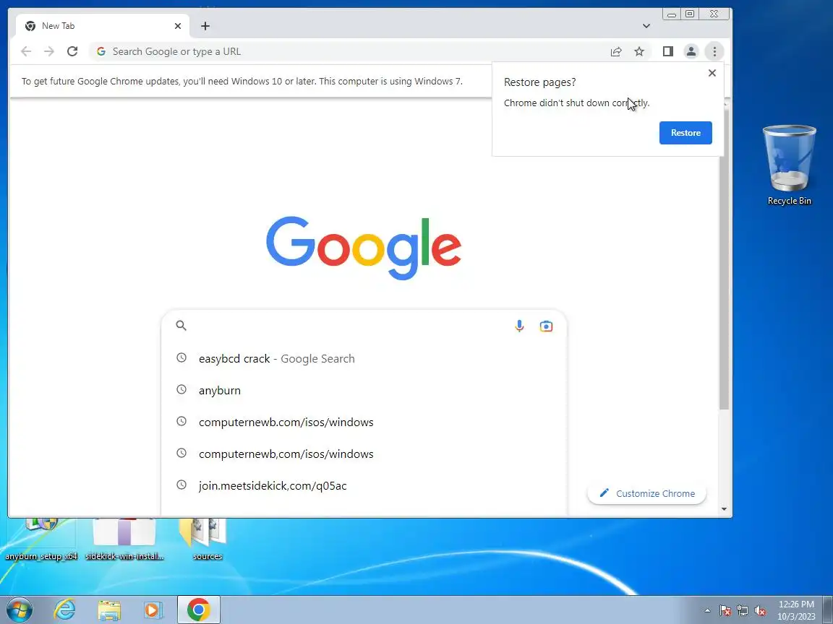
Task: Open the Windows Start menu orb
Action: pyautogui.click(x=19, y=610)
